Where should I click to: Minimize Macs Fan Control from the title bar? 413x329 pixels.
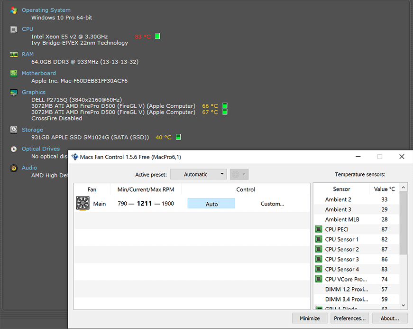tap(358, 157)
